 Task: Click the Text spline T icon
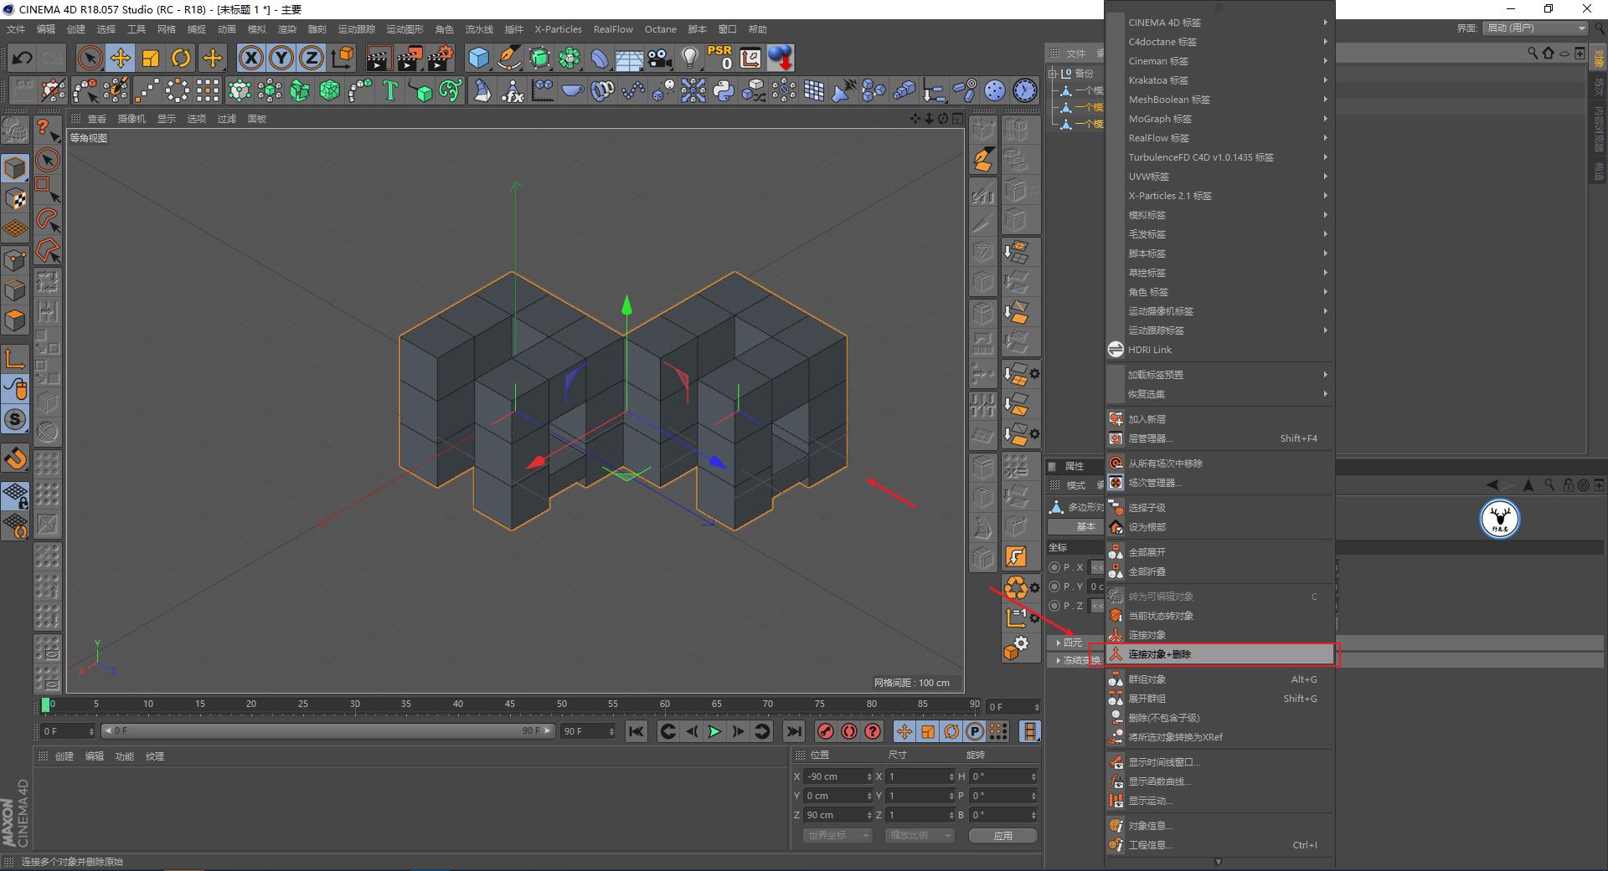point(390,90)
